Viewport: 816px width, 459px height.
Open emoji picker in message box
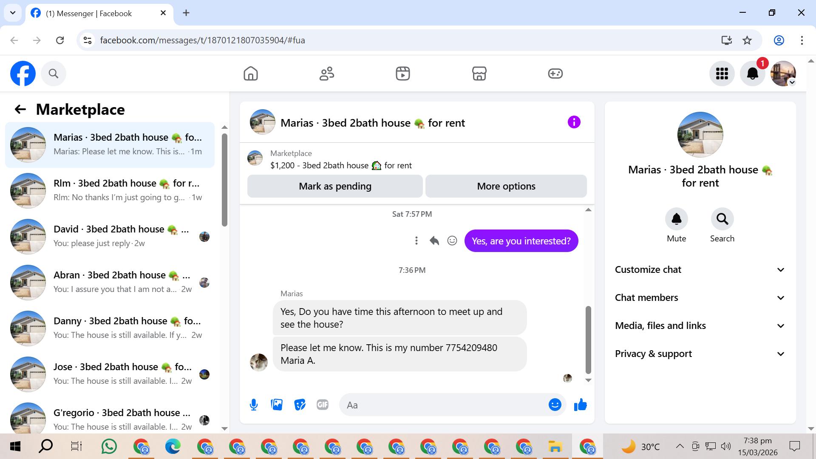555,405
